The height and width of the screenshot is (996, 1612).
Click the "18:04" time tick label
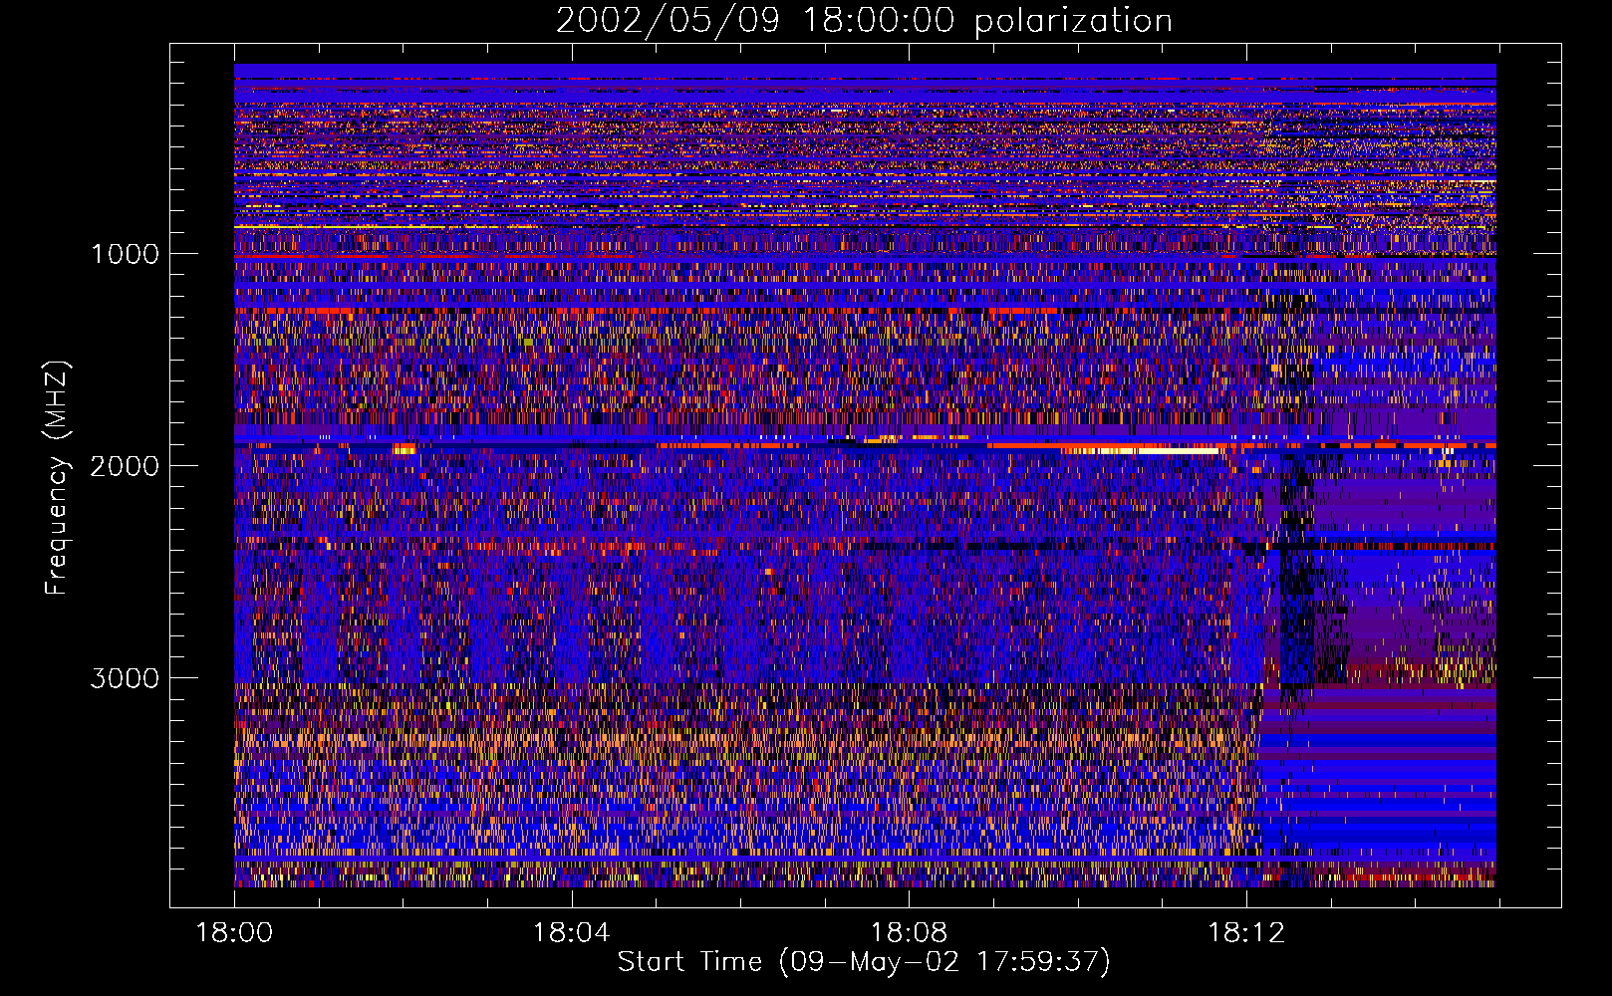coord(571,933)
